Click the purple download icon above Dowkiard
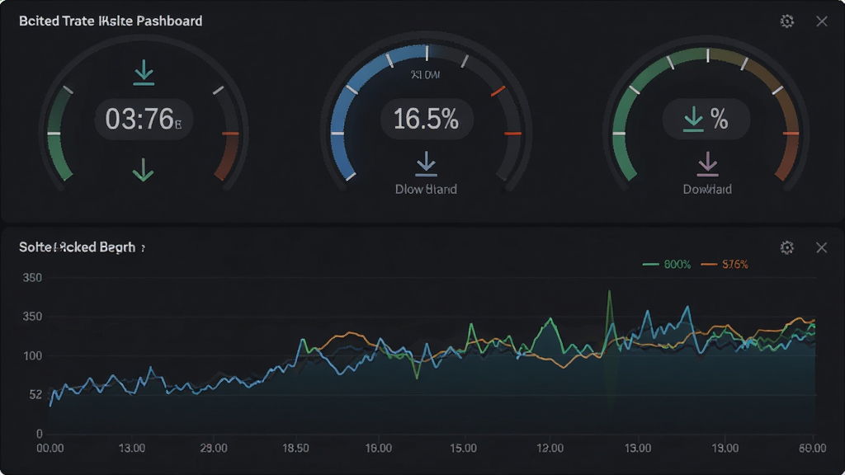This screenshot has height=475, width=845. (707, 164)
